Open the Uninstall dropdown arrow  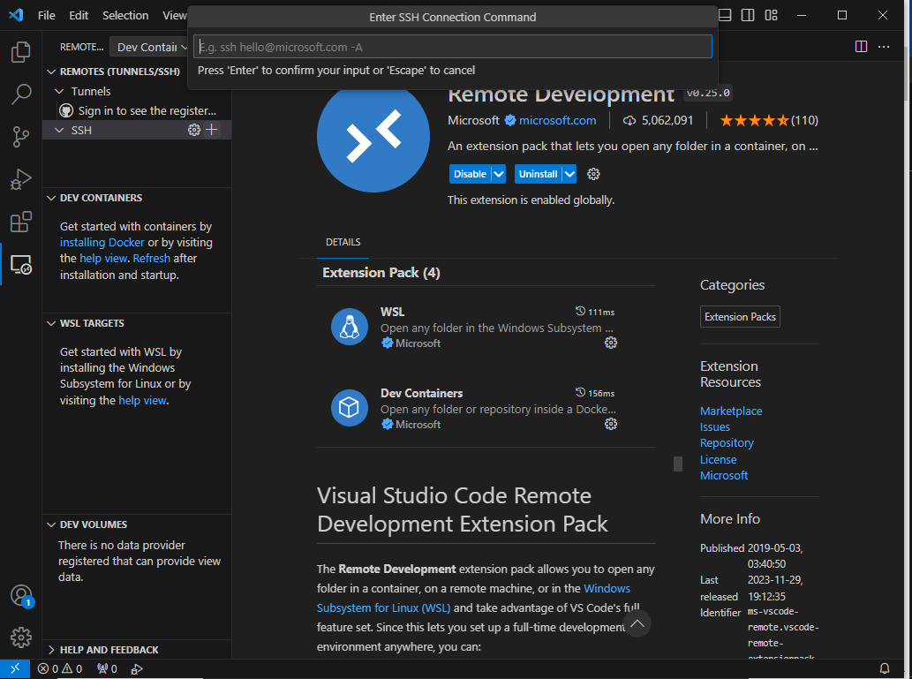[x=569, y=174]
